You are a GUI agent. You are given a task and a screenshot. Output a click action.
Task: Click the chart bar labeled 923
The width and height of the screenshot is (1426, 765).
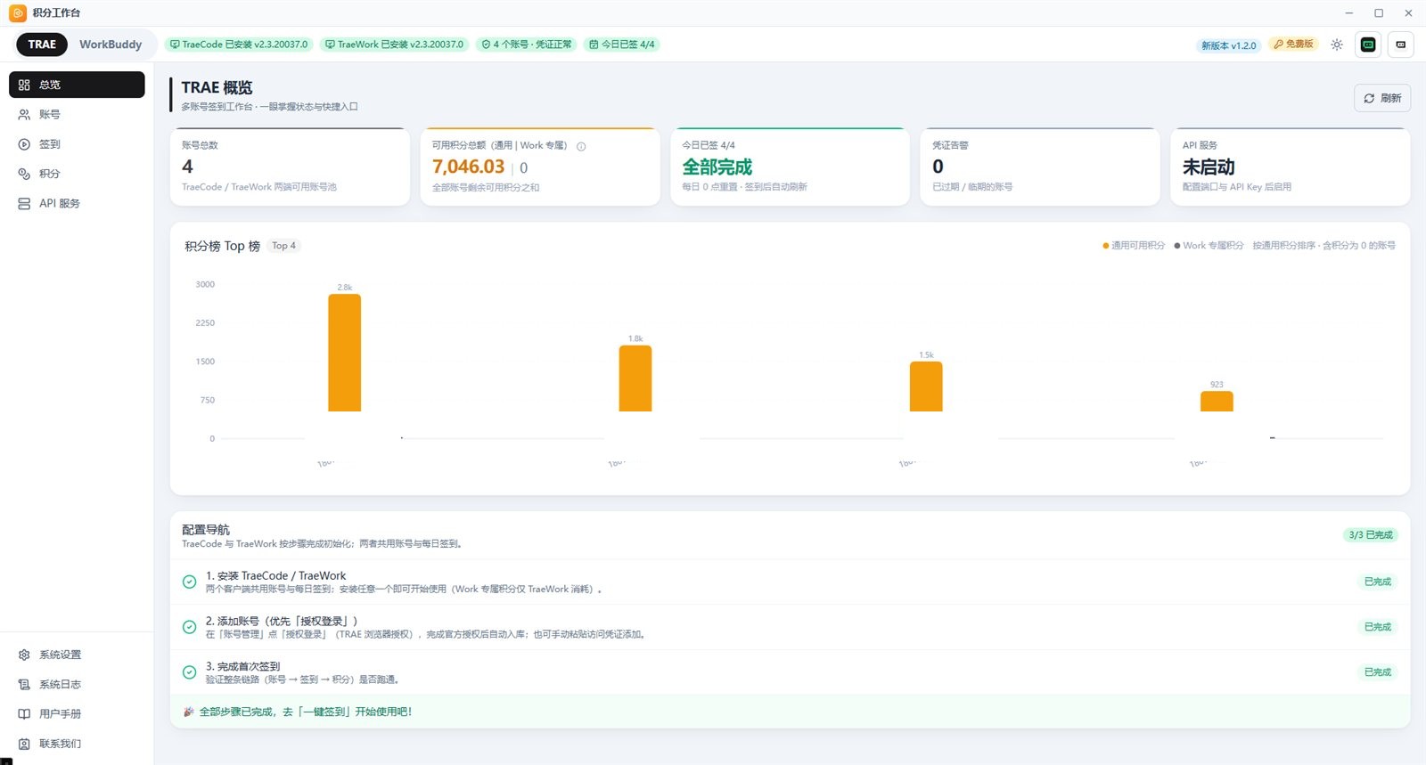(x=1217, y=402)
